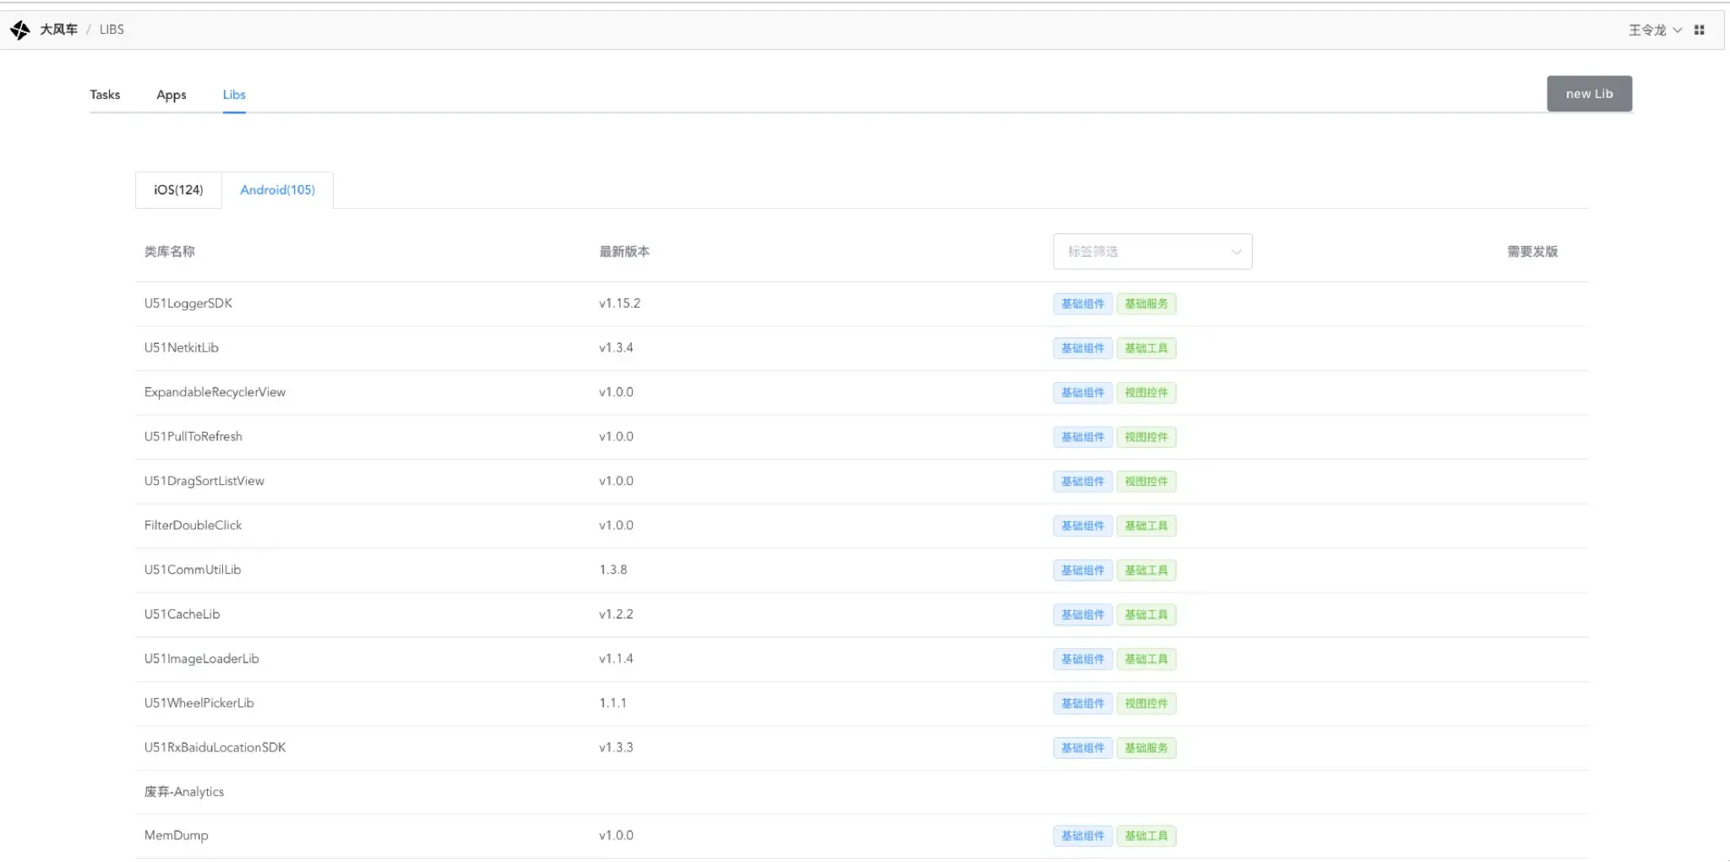Open the 标签筛选 tag filter dropdown
This screenshot has width=1730, height=862.
click(1152, 252)
